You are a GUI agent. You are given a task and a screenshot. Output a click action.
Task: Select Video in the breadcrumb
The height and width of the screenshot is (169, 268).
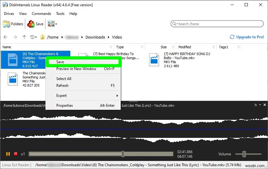click(117, 37)
